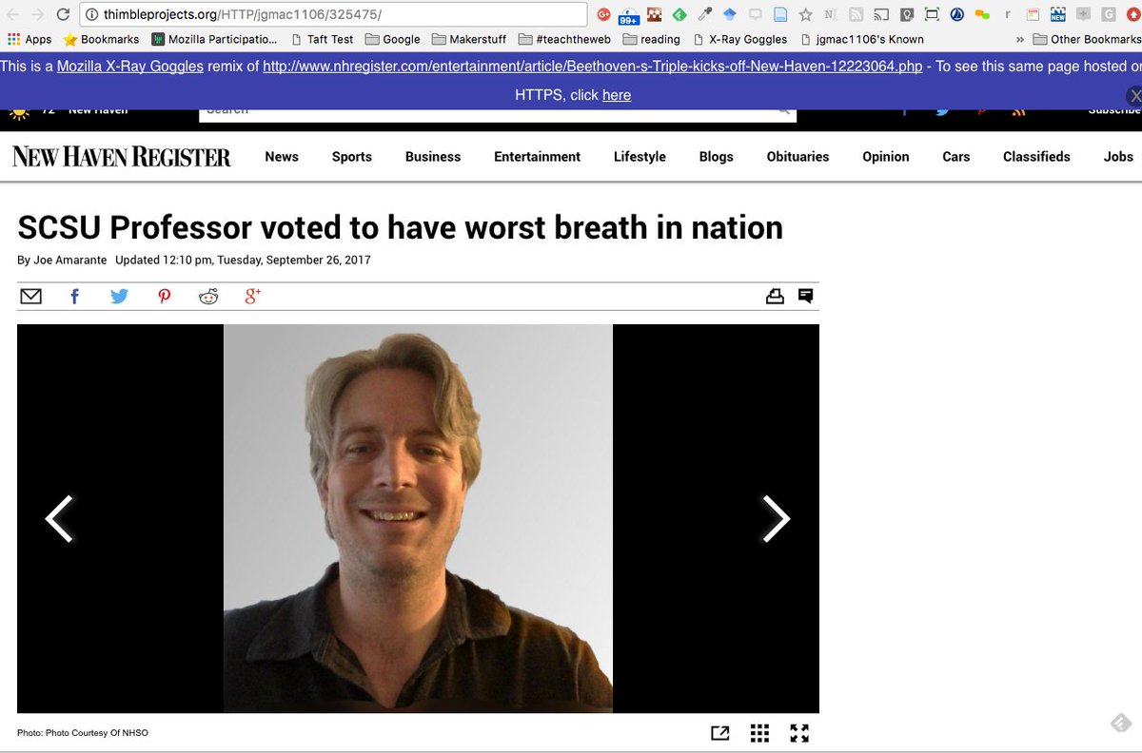The image size is (1142, 753).
Task: Click the HTTPS 'here' link
Action: [617, 95]
